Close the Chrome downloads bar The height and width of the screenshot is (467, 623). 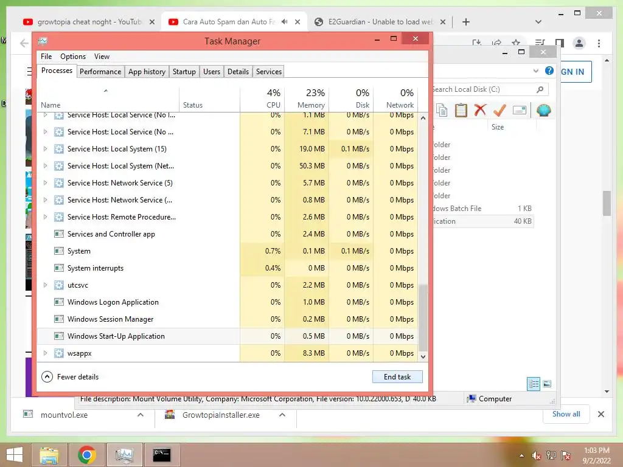pos(600,414)
